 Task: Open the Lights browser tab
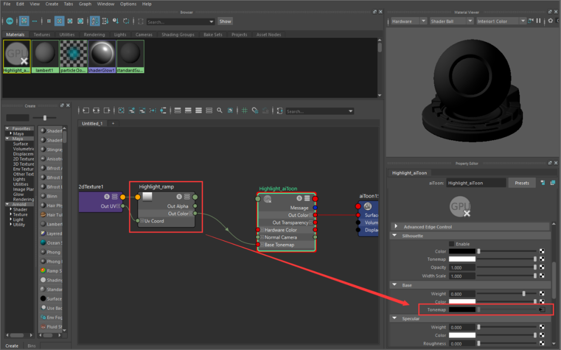(x=120, y=35)
